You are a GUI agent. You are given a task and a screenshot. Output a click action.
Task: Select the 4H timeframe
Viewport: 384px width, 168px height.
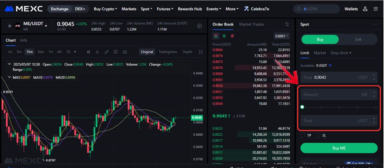59,52
